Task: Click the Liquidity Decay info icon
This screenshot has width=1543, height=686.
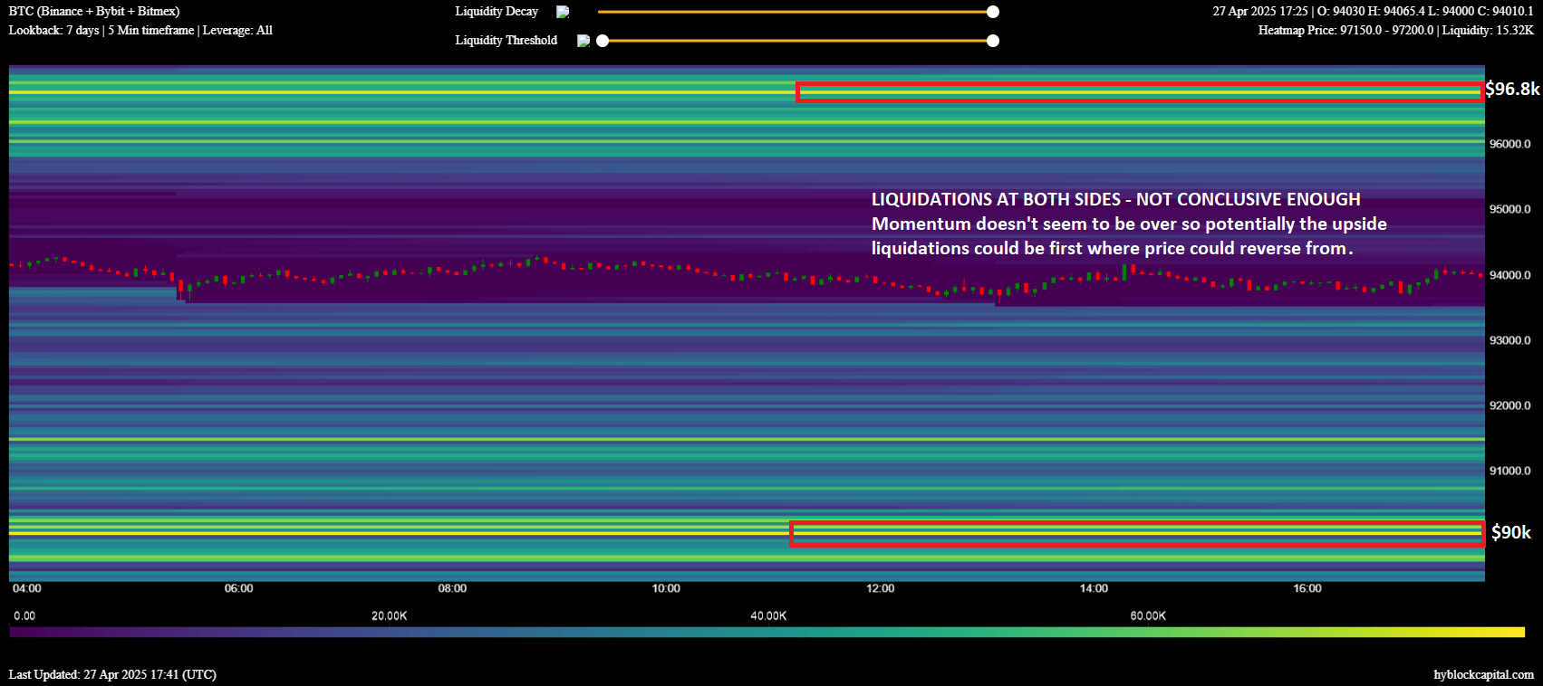Action: tap(563, 12)
